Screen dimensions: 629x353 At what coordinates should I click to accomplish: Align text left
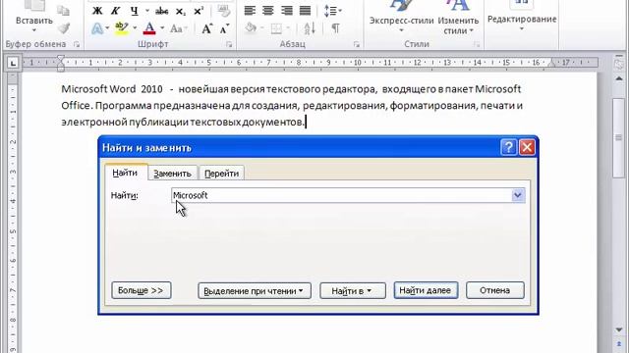250,11
